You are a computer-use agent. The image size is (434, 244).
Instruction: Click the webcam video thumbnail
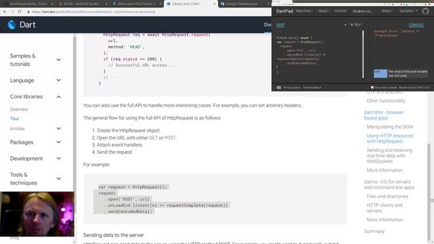[x=37, y=214]
